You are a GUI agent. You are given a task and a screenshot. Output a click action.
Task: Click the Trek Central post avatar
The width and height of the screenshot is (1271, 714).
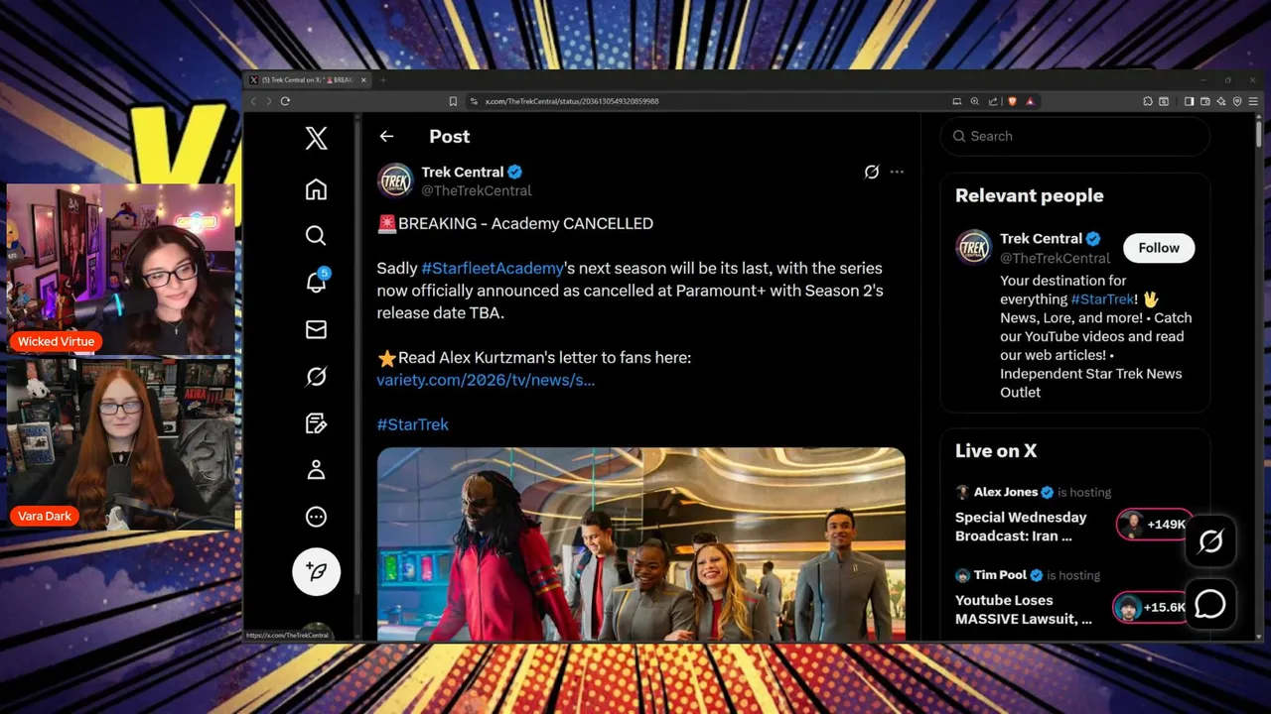pos(395,180)
